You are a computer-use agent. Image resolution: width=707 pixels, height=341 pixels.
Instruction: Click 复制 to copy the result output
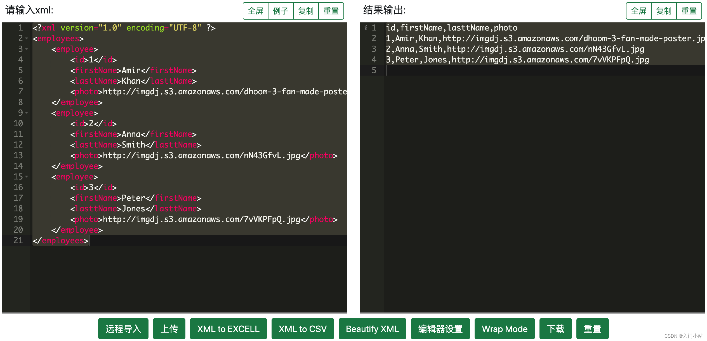[664, 11]
